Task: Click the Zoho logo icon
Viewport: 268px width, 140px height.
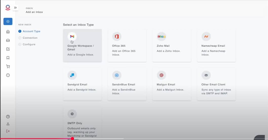Action: coord(161,37)
